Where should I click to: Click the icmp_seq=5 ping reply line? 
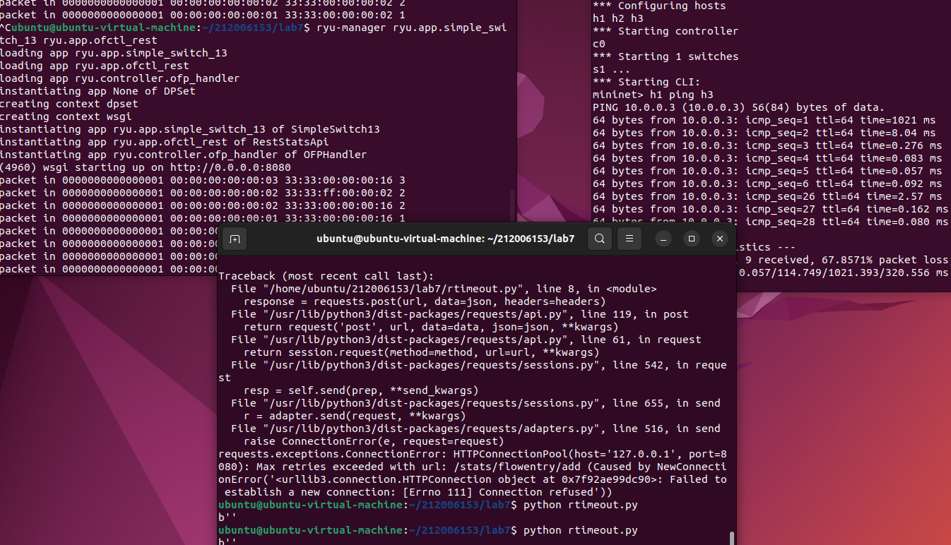point(767,171)
